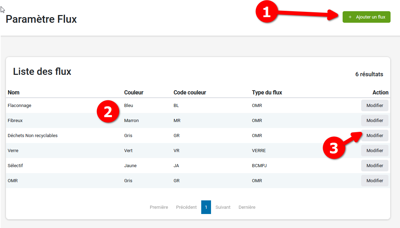The width and height of the screenshot is (400, 228).
Task: Click the 6 résultats count label
Action: click(369, 74)
